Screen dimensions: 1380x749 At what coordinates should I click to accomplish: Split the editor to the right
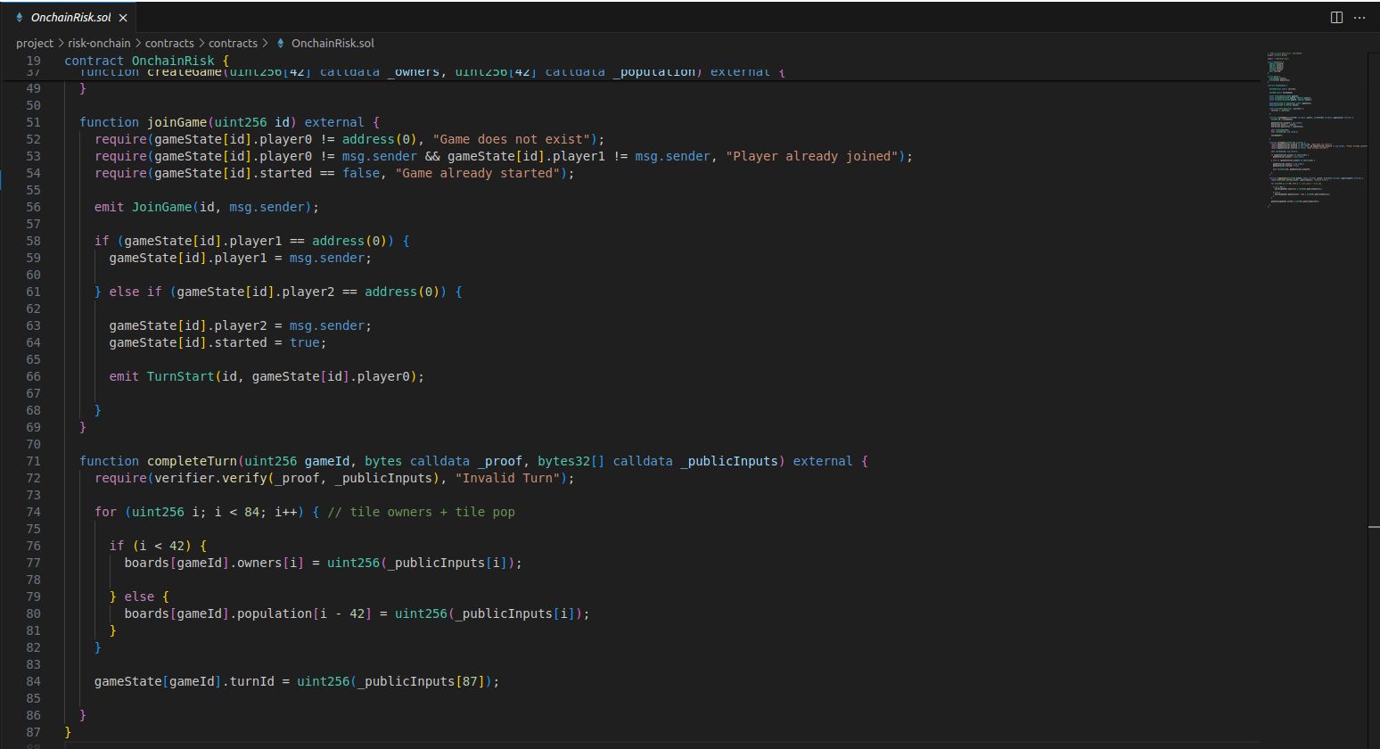tap(1336, 18)
